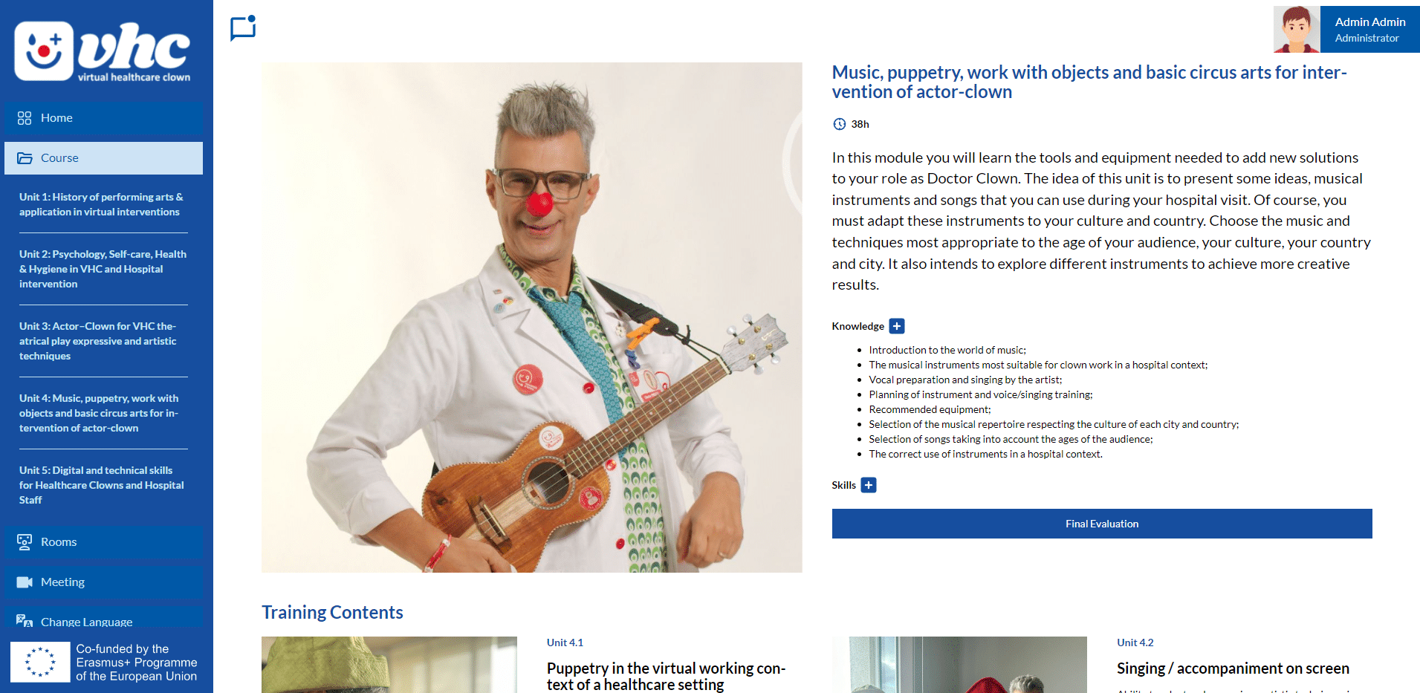Viewport: 1420px width, 693px height.
Task: Click the Admin user avatar picture
Action: 1297,29
